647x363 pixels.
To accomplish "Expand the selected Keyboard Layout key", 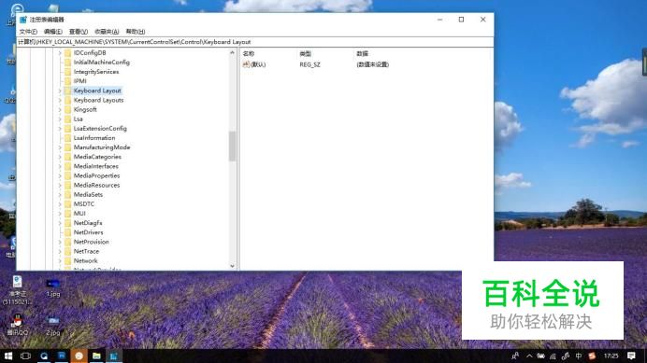I will pos(60,91).
